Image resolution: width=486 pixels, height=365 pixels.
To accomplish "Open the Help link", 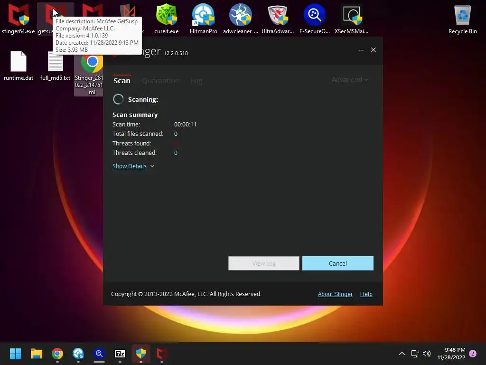I will coord(366,294).
